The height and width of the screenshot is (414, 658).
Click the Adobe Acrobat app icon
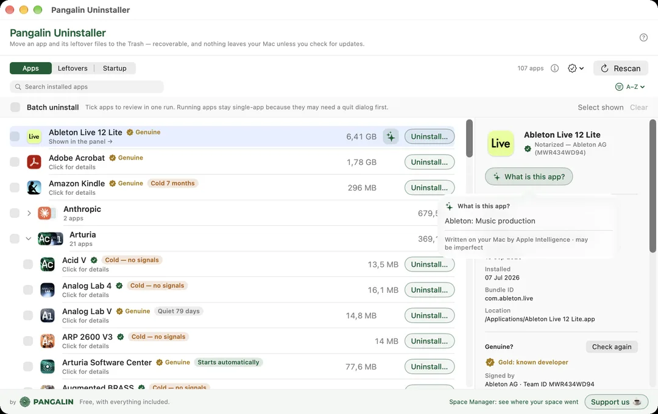[x=34, y=163]
